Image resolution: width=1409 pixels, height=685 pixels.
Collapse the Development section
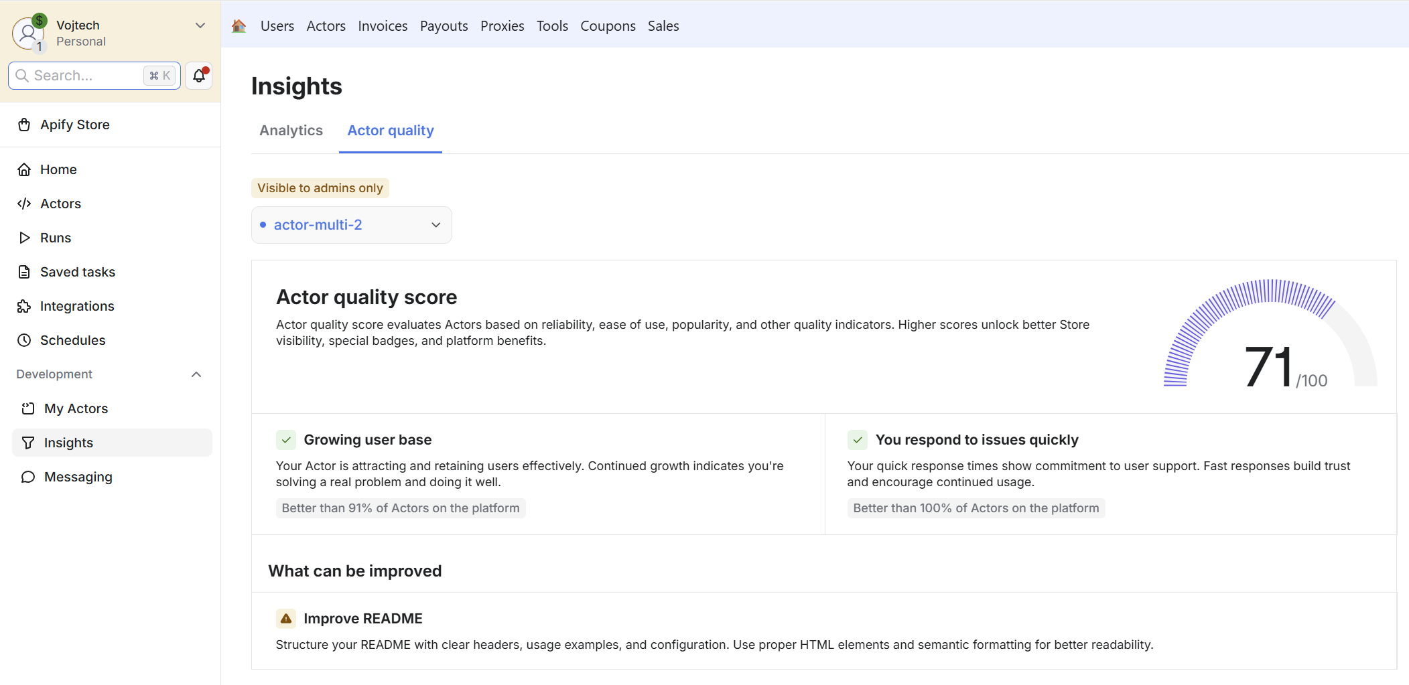[196, 374]
